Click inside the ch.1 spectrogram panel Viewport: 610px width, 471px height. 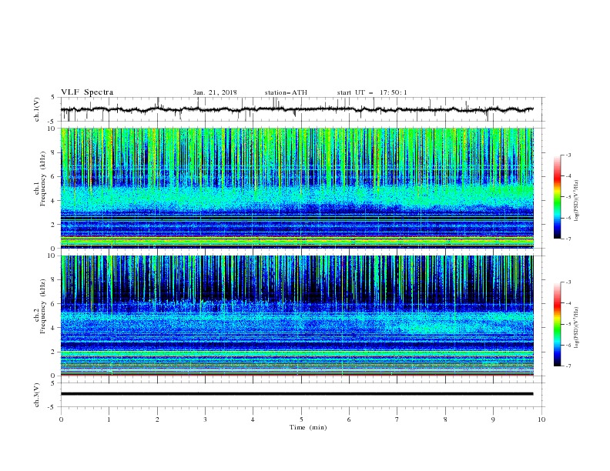click(297, 188)
